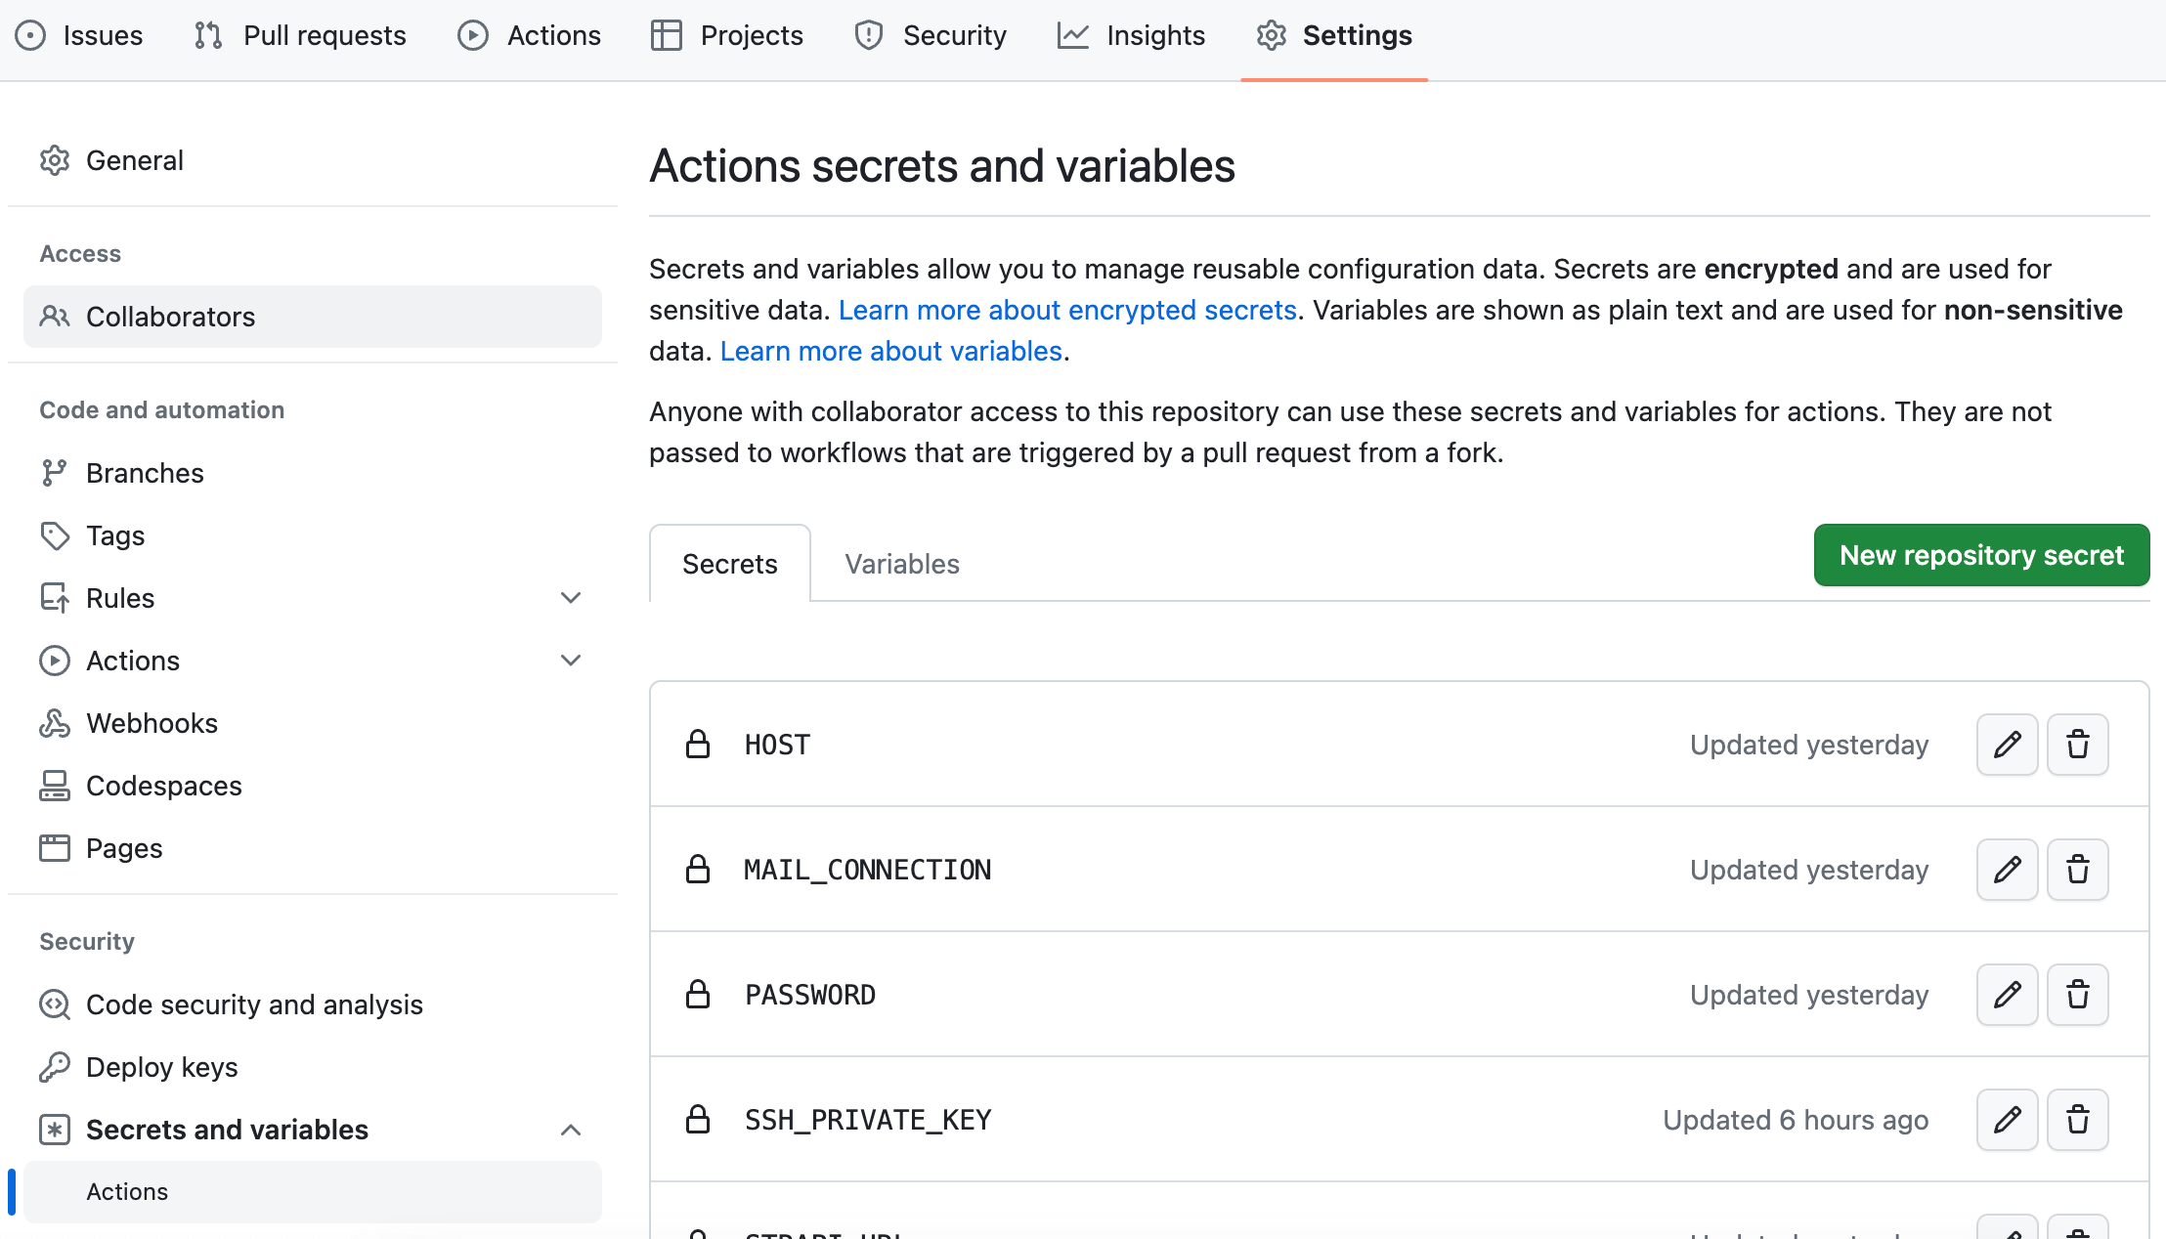The image size is (2166, 1239).
Task: Click the lock icon next to HOST
Action: coord(698,744)
